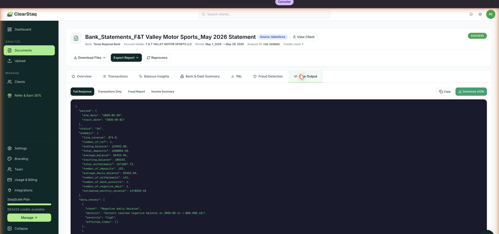Click the Upload arrow icon in sidebar

coord(10,61)
